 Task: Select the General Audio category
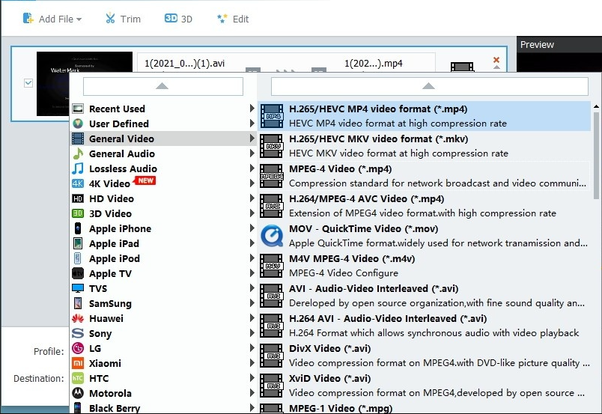(x=163, y=153)
